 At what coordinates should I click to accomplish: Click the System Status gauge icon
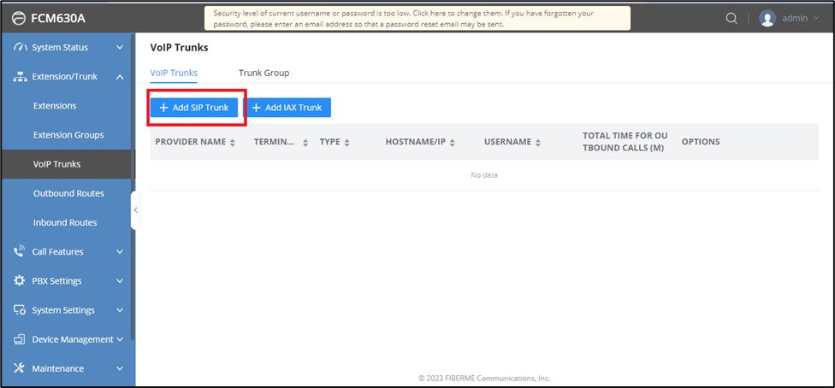tap(20, 47)
